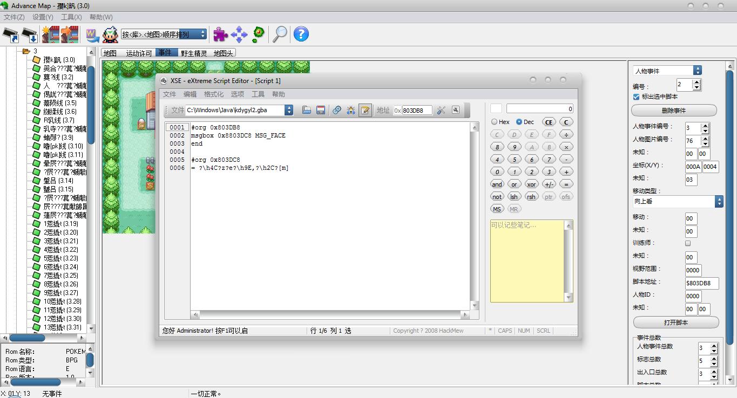
Task: Click the calculator plus key
Action: coord(566,171)
